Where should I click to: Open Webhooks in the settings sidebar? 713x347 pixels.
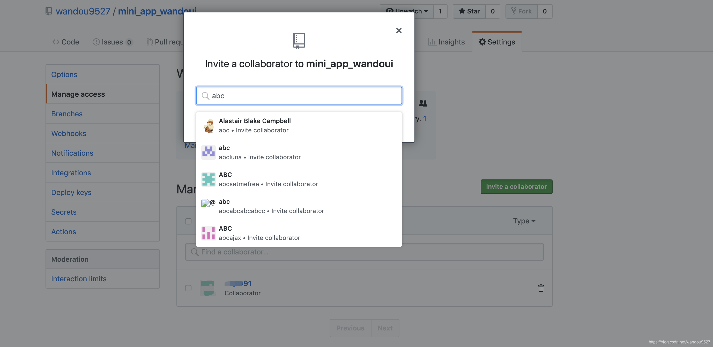click(69, 133)
